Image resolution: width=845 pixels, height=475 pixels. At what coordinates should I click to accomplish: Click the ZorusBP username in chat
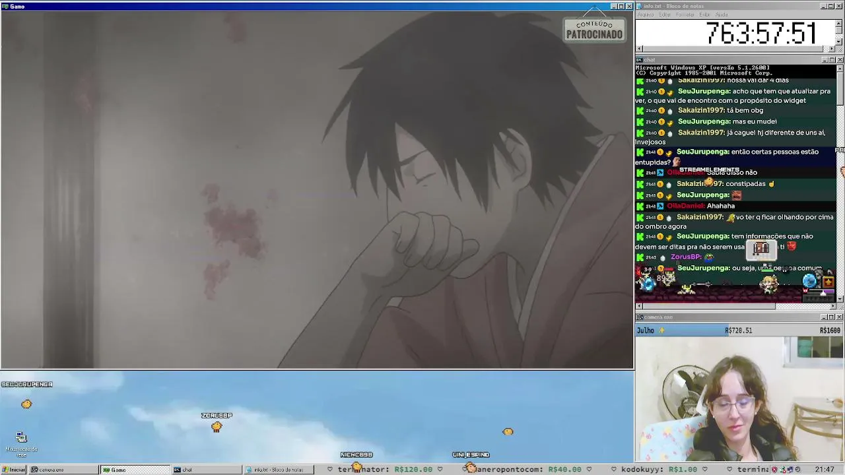click(x=685, y=257)
